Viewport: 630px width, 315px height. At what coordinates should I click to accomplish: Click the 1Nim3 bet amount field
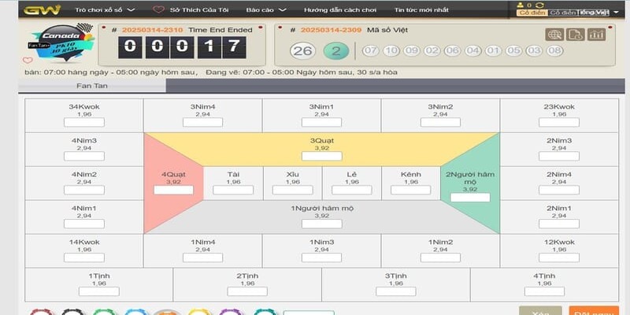(x=321, y=258)
